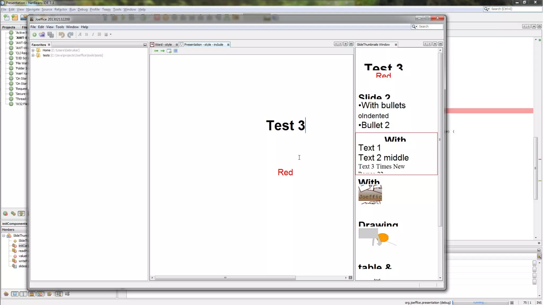
Task: Toggle italic formatting button
Action: click(93, 34)
